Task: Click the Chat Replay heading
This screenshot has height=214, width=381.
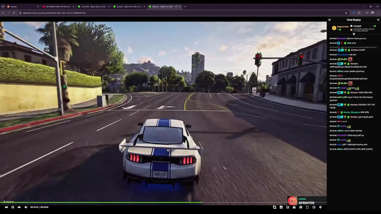Action: [x=354, y=20]
